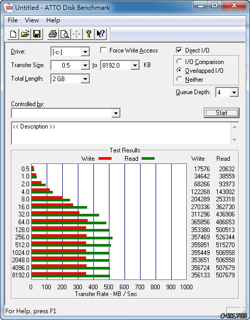The image size is (250, 320).
Task: Open the Help menu
Action: (x=53, y=20)
